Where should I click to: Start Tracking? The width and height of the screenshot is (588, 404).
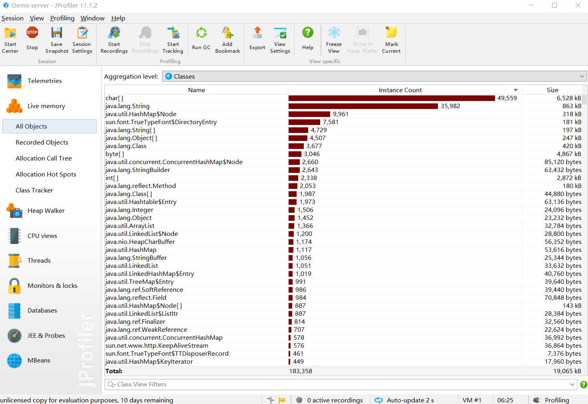tap(173, 40)
